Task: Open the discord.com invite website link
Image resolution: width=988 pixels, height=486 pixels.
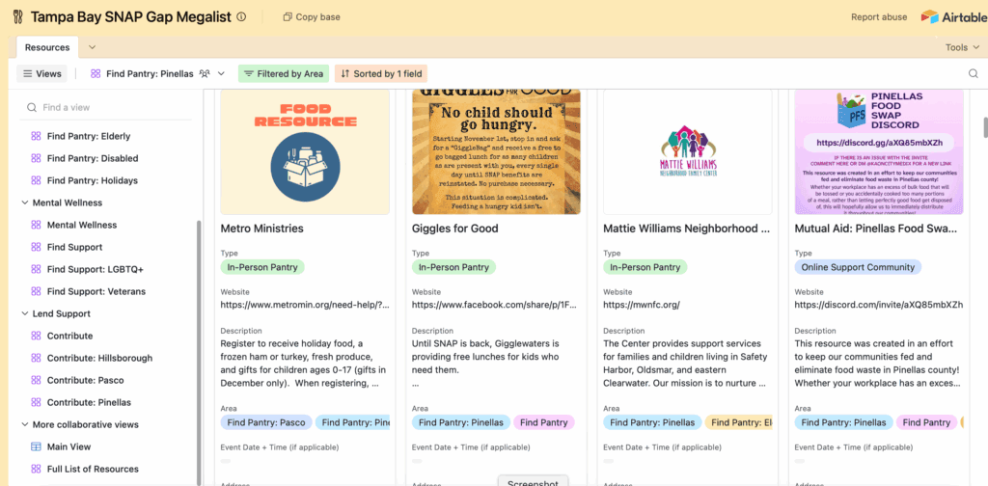Action: point(878,305)
